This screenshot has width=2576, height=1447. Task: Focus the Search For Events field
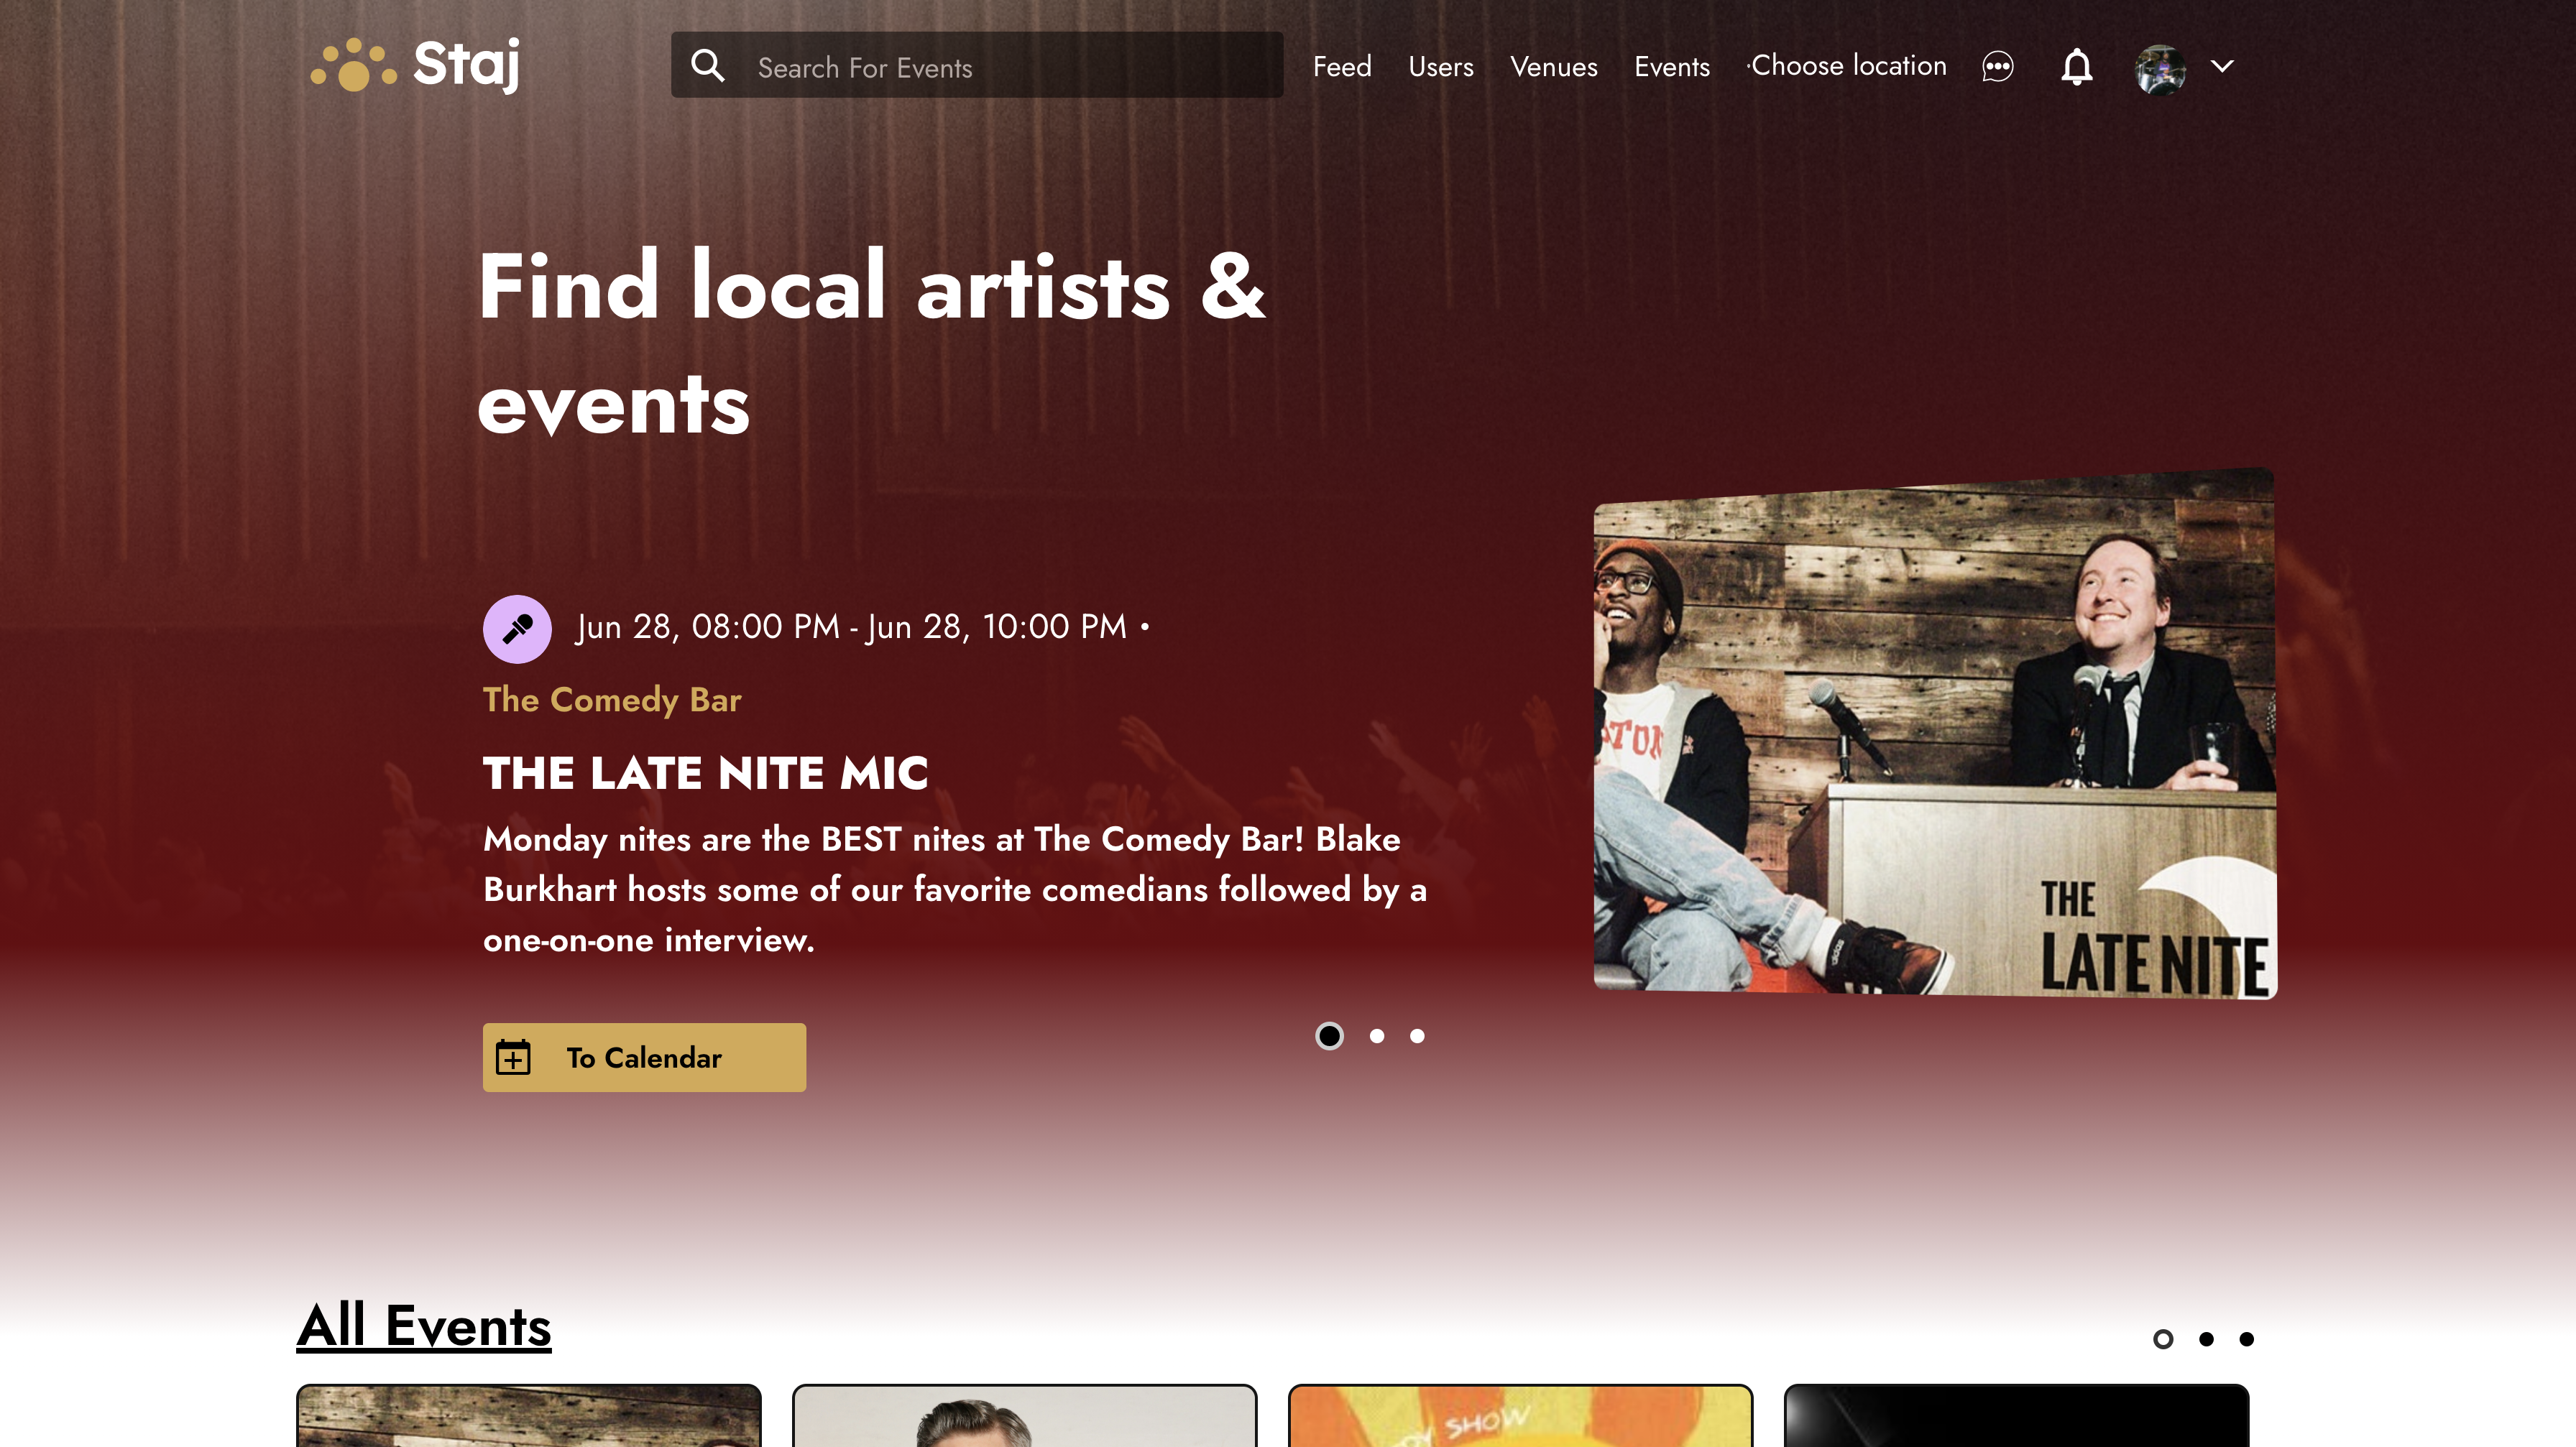977,66
